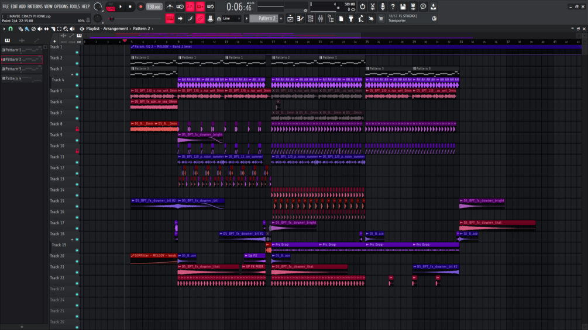Enable wait for input to start playing
588x330 pixels.
coord(180,7)
